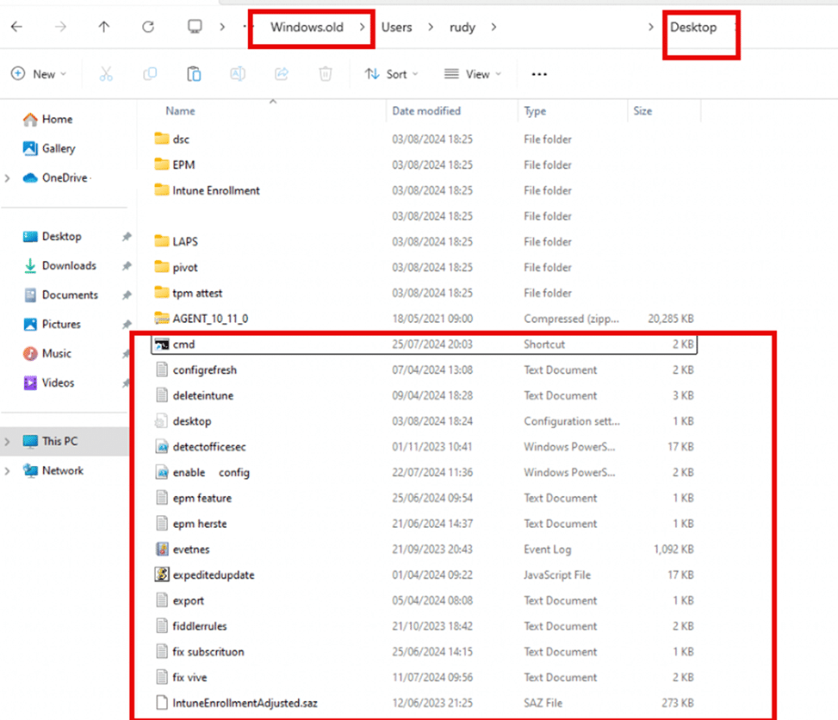Sort by the Size column header

tap(642, 111)
